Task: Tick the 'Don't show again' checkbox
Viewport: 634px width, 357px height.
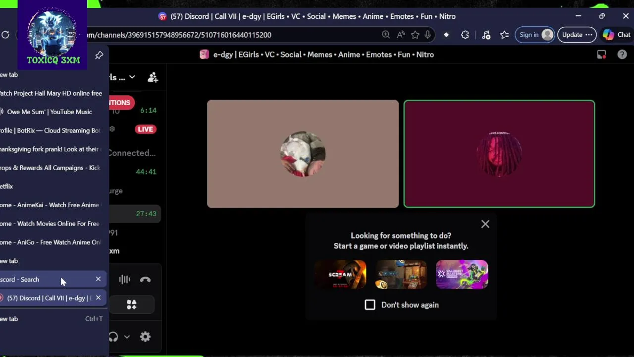Action: pyautogui.click(x=370, y=305)
